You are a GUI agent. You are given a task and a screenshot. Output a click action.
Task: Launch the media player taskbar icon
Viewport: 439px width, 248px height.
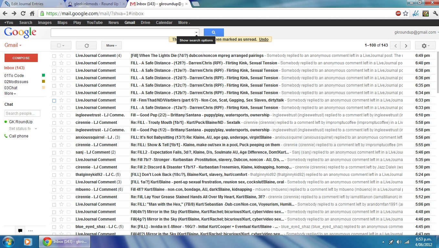(28, 242)
